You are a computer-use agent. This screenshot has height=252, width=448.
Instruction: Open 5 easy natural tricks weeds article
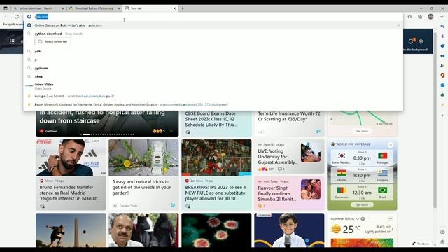(x=141, y=187)
